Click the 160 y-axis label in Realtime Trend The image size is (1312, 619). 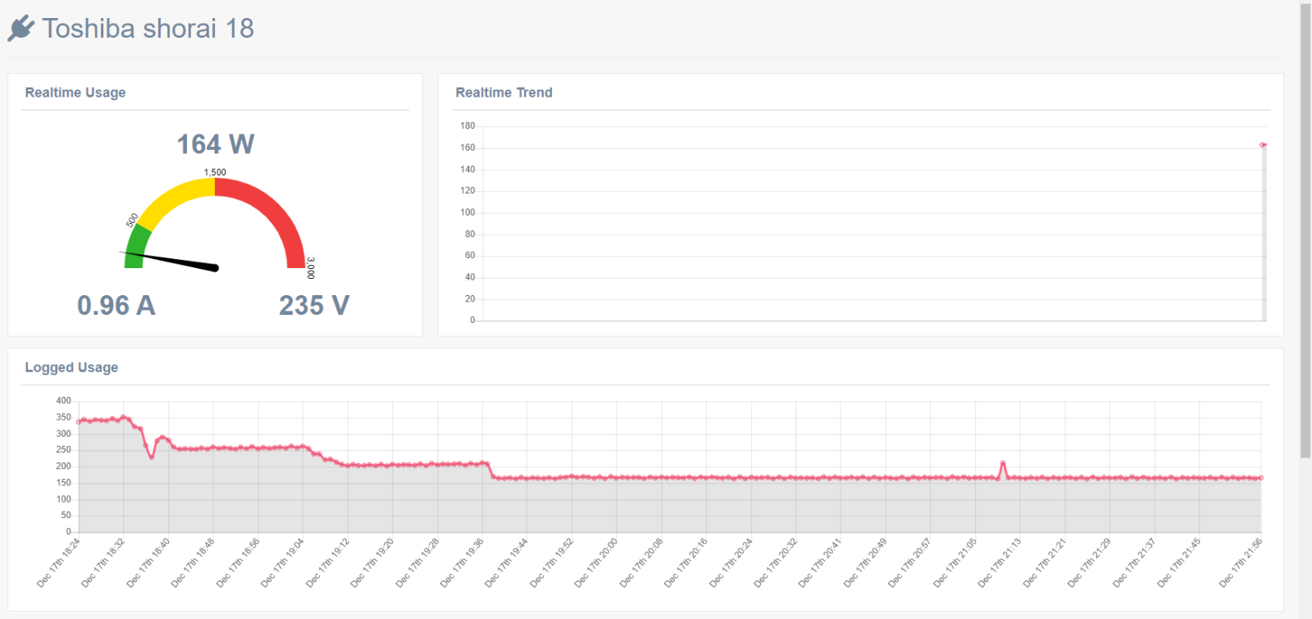click(467, 148)
